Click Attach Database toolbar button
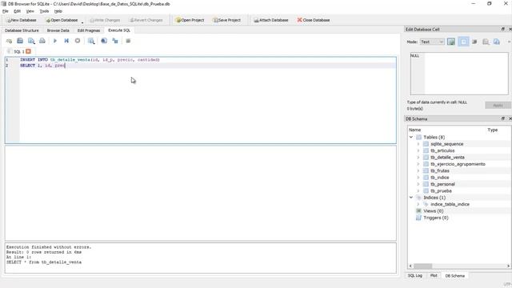This screenshot has width=512, height=288. coord(271,20)
